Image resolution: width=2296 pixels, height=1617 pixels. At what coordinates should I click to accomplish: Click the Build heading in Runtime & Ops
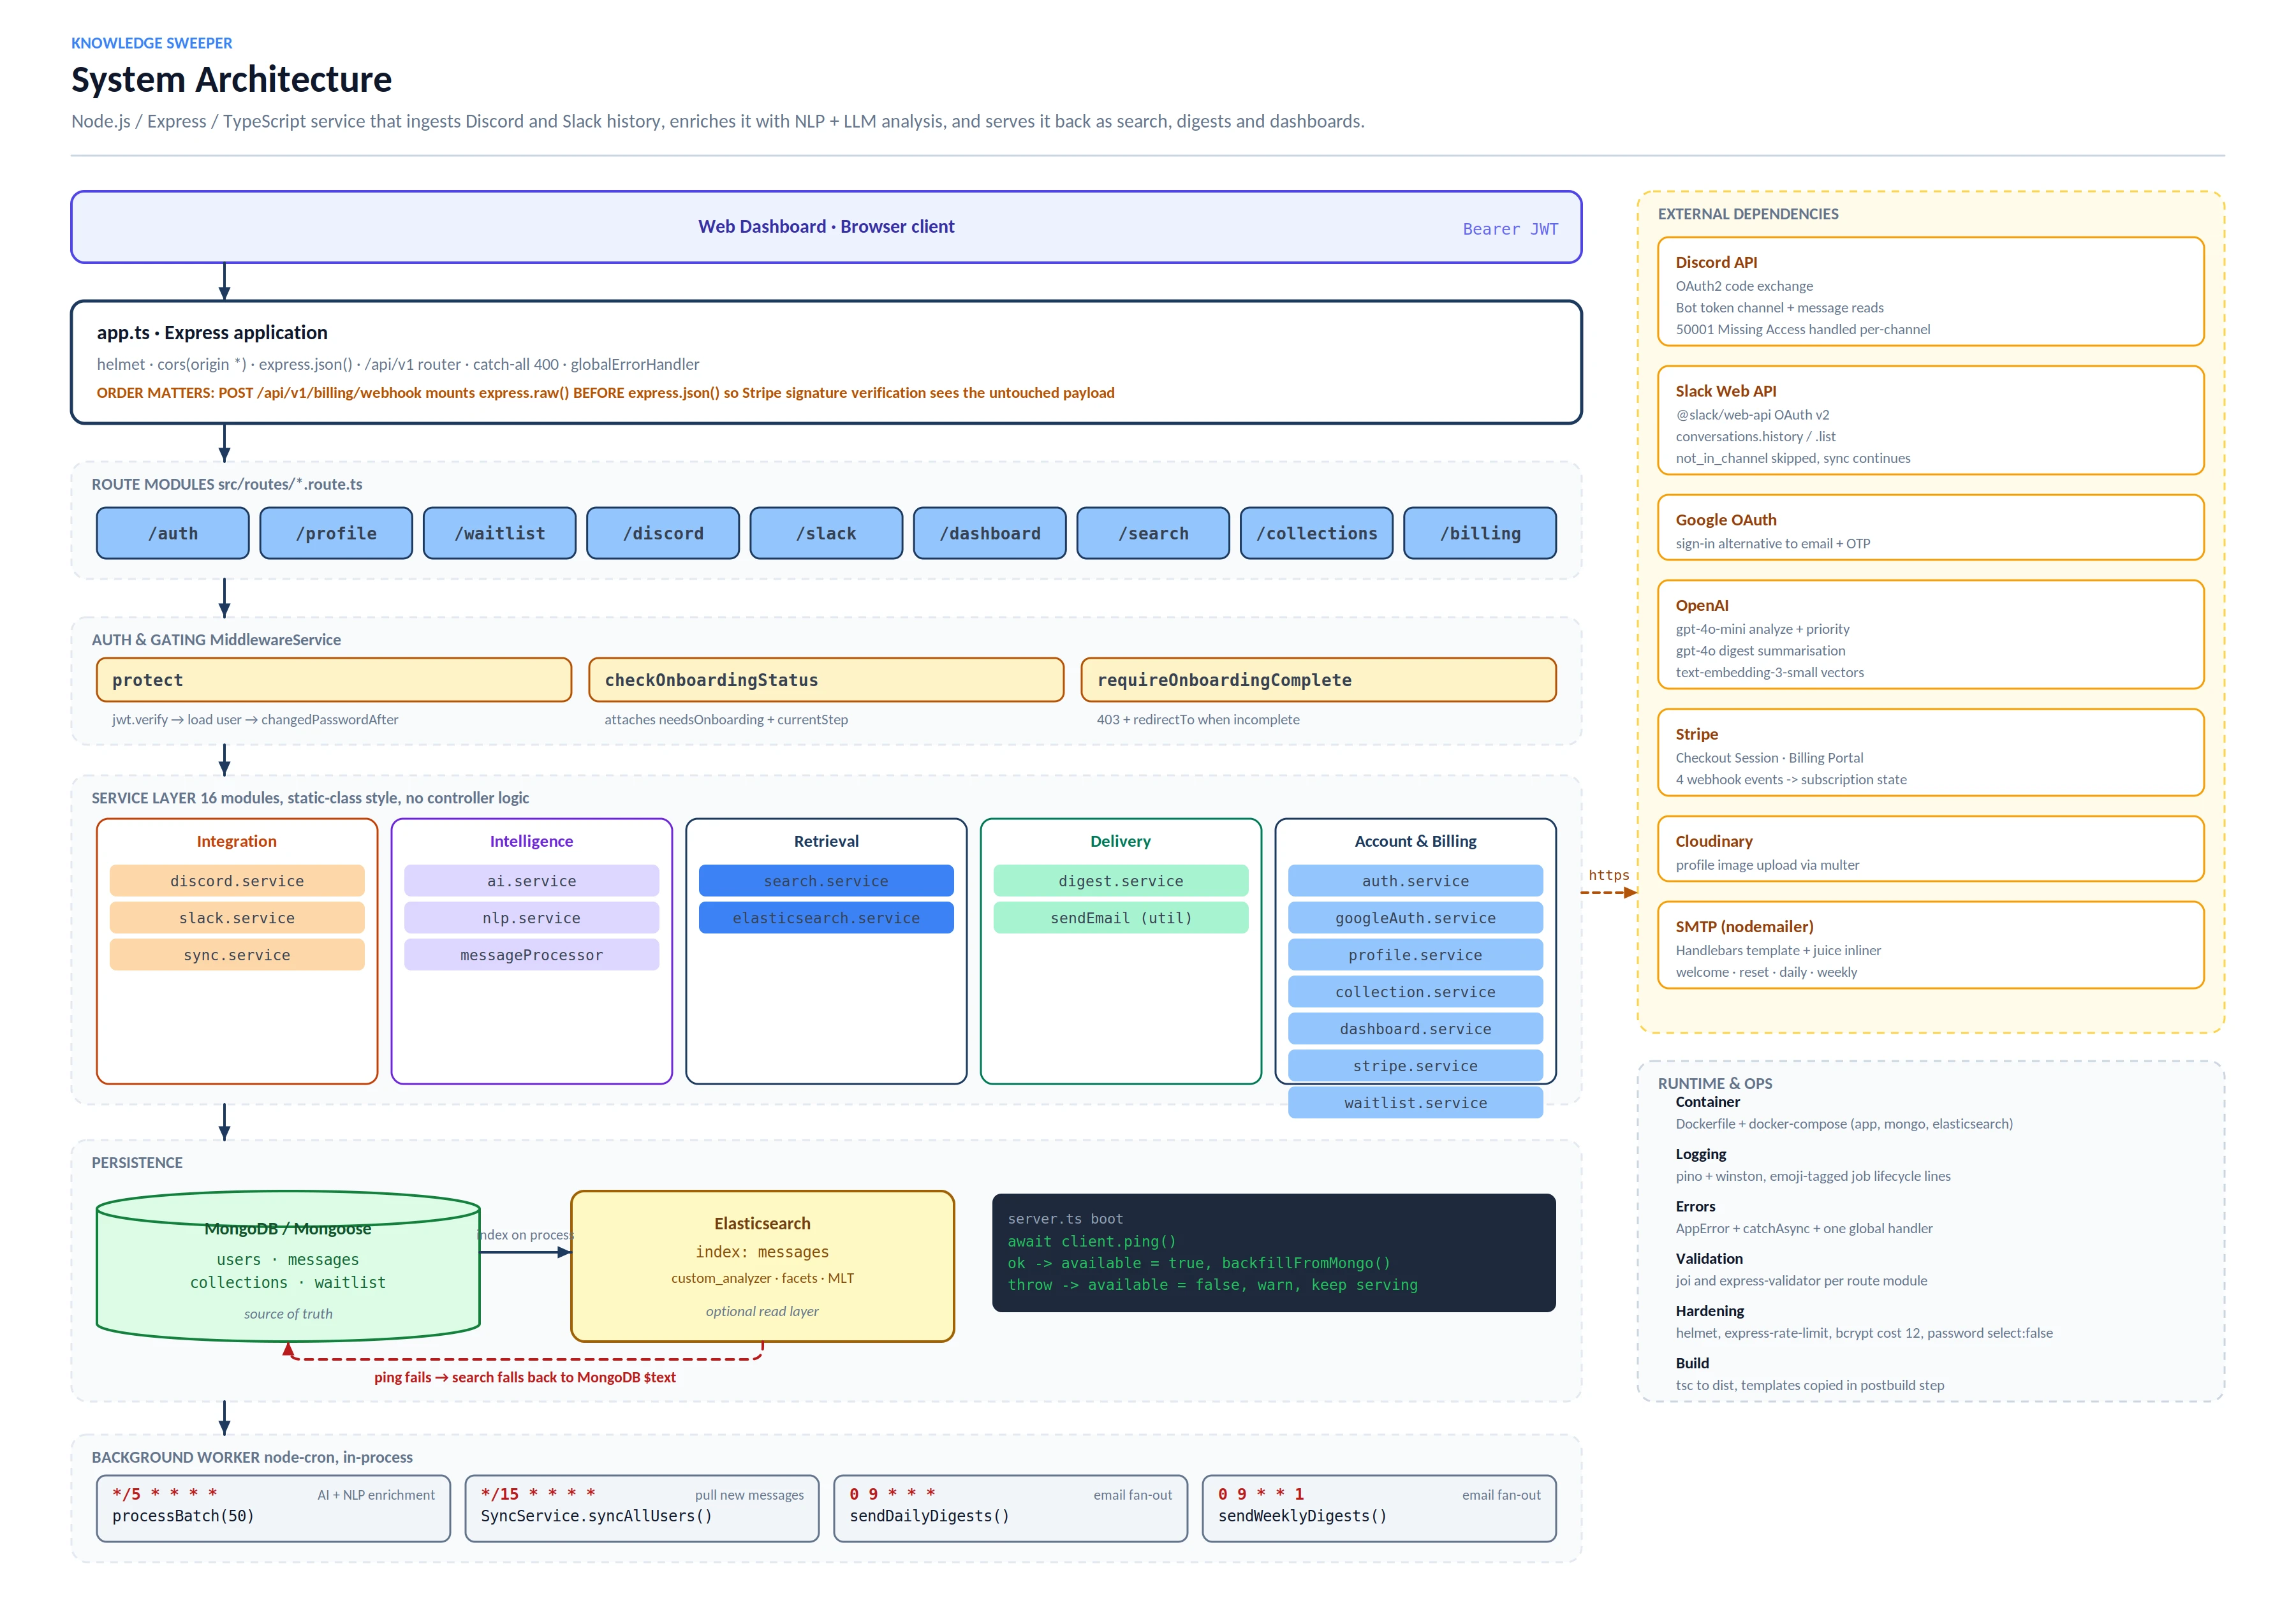pyautogui.click(x=1692, y=1363)
